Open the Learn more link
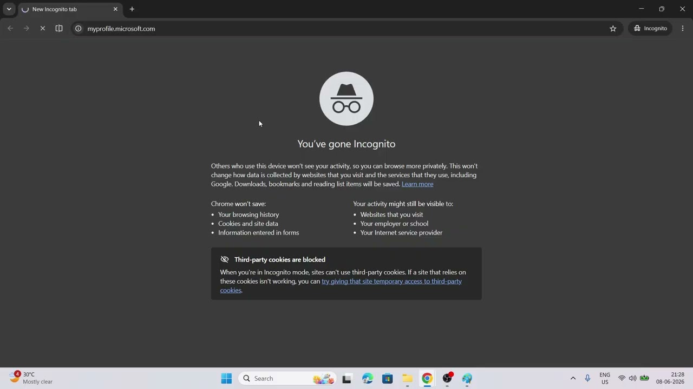The image size is (693, 389). (x=417, y=184)
